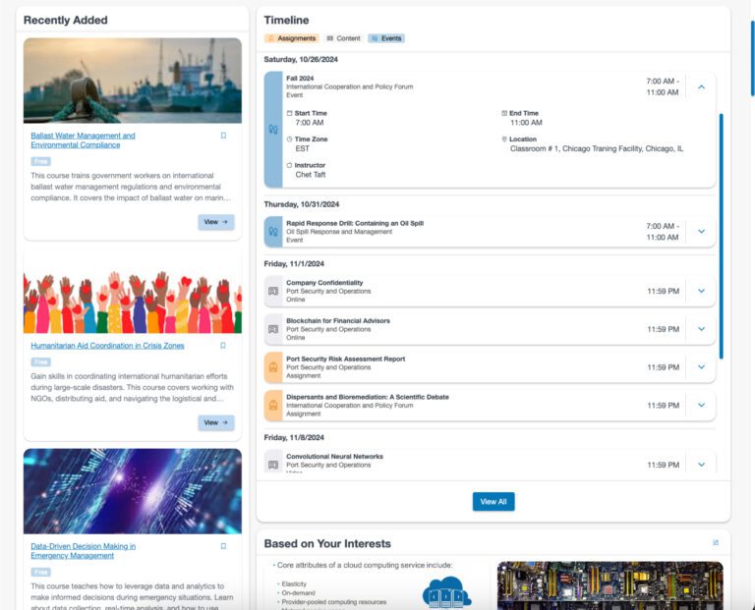This screenshot has width=755, height=610.
Task: Toggle the Content timeline filter
Action: (343, 38)
